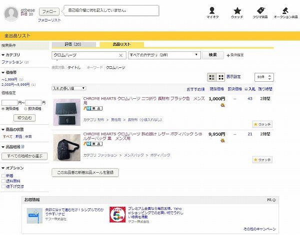Click この出品者の新着出品メールを登録 button

(85, 173)
